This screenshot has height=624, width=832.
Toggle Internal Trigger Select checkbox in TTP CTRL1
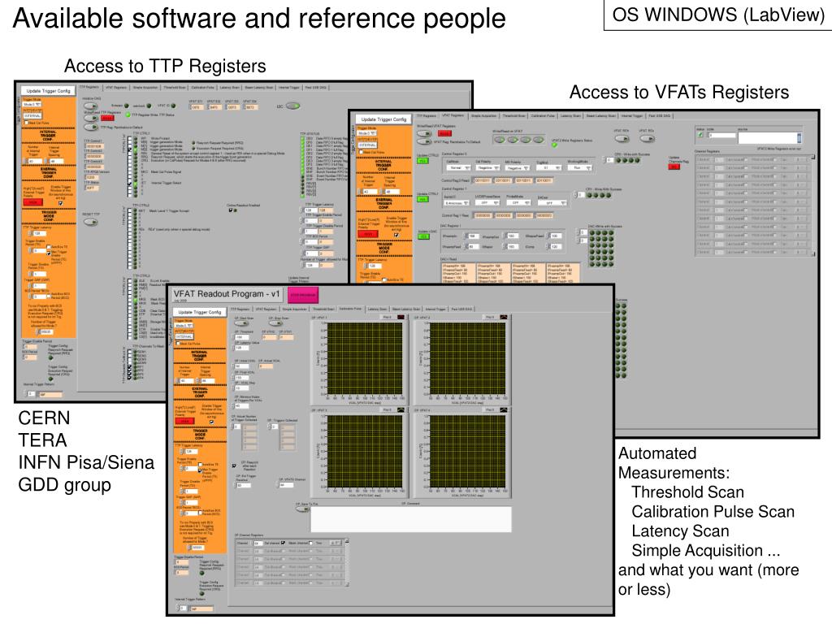129,183
